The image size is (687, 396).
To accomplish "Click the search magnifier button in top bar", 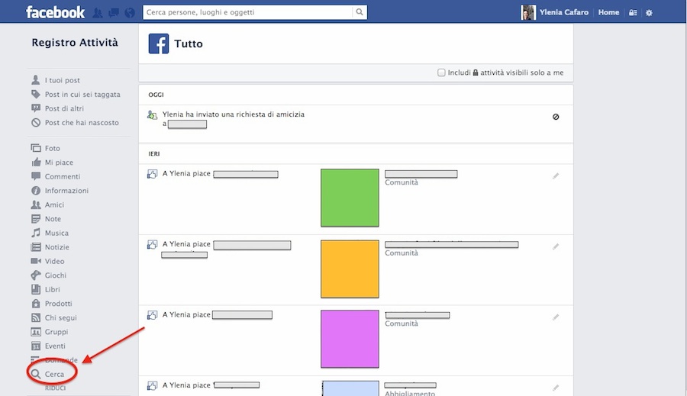I will point(360,12).
